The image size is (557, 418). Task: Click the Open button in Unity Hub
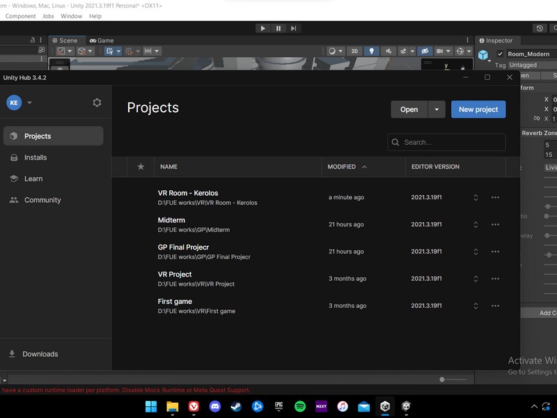tap(409, 109)
